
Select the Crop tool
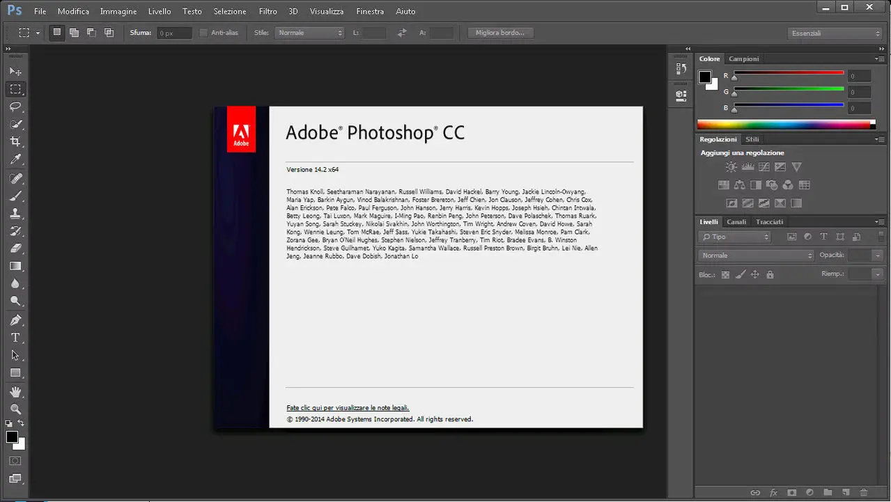point(15,141)
